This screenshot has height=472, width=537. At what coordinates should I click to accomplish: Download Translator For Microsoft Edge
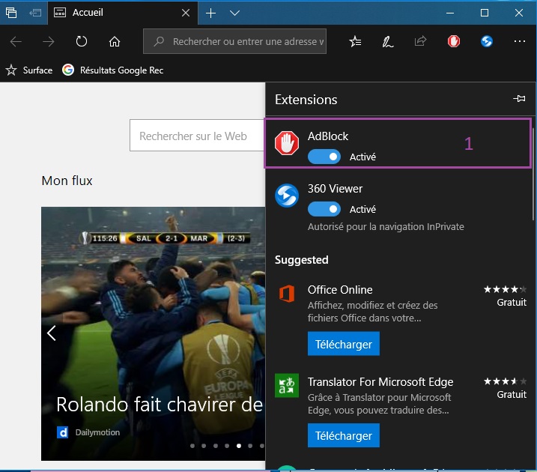pos(344,435)
